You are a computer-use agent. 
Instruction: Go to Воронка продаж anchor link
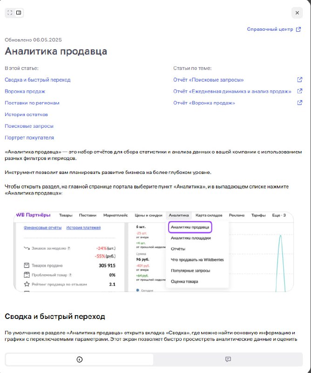pos(25,91)
